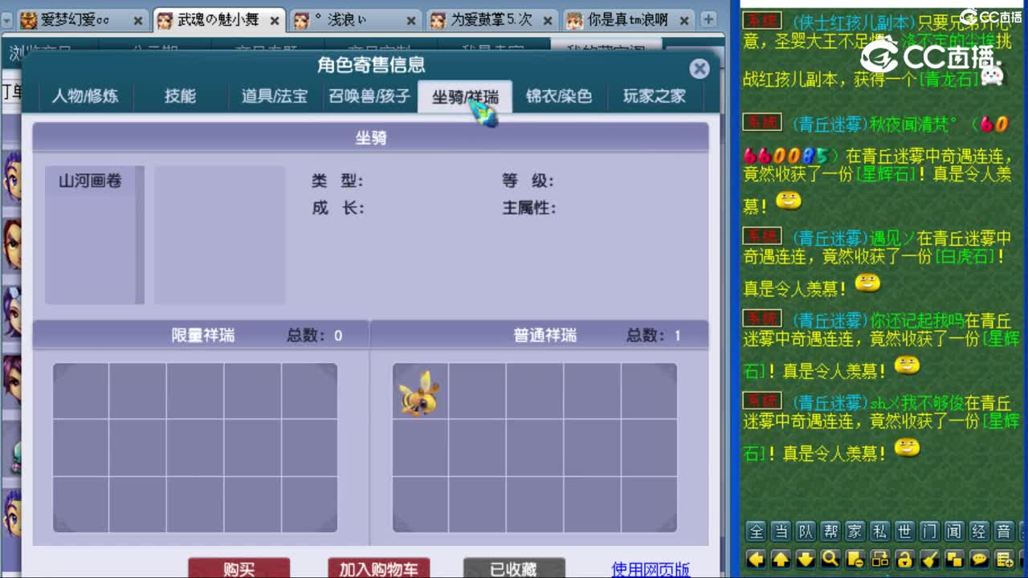Click the padlock chat lock icon
Viewport: 1028px width, 578px height.
tap(904, 559)
